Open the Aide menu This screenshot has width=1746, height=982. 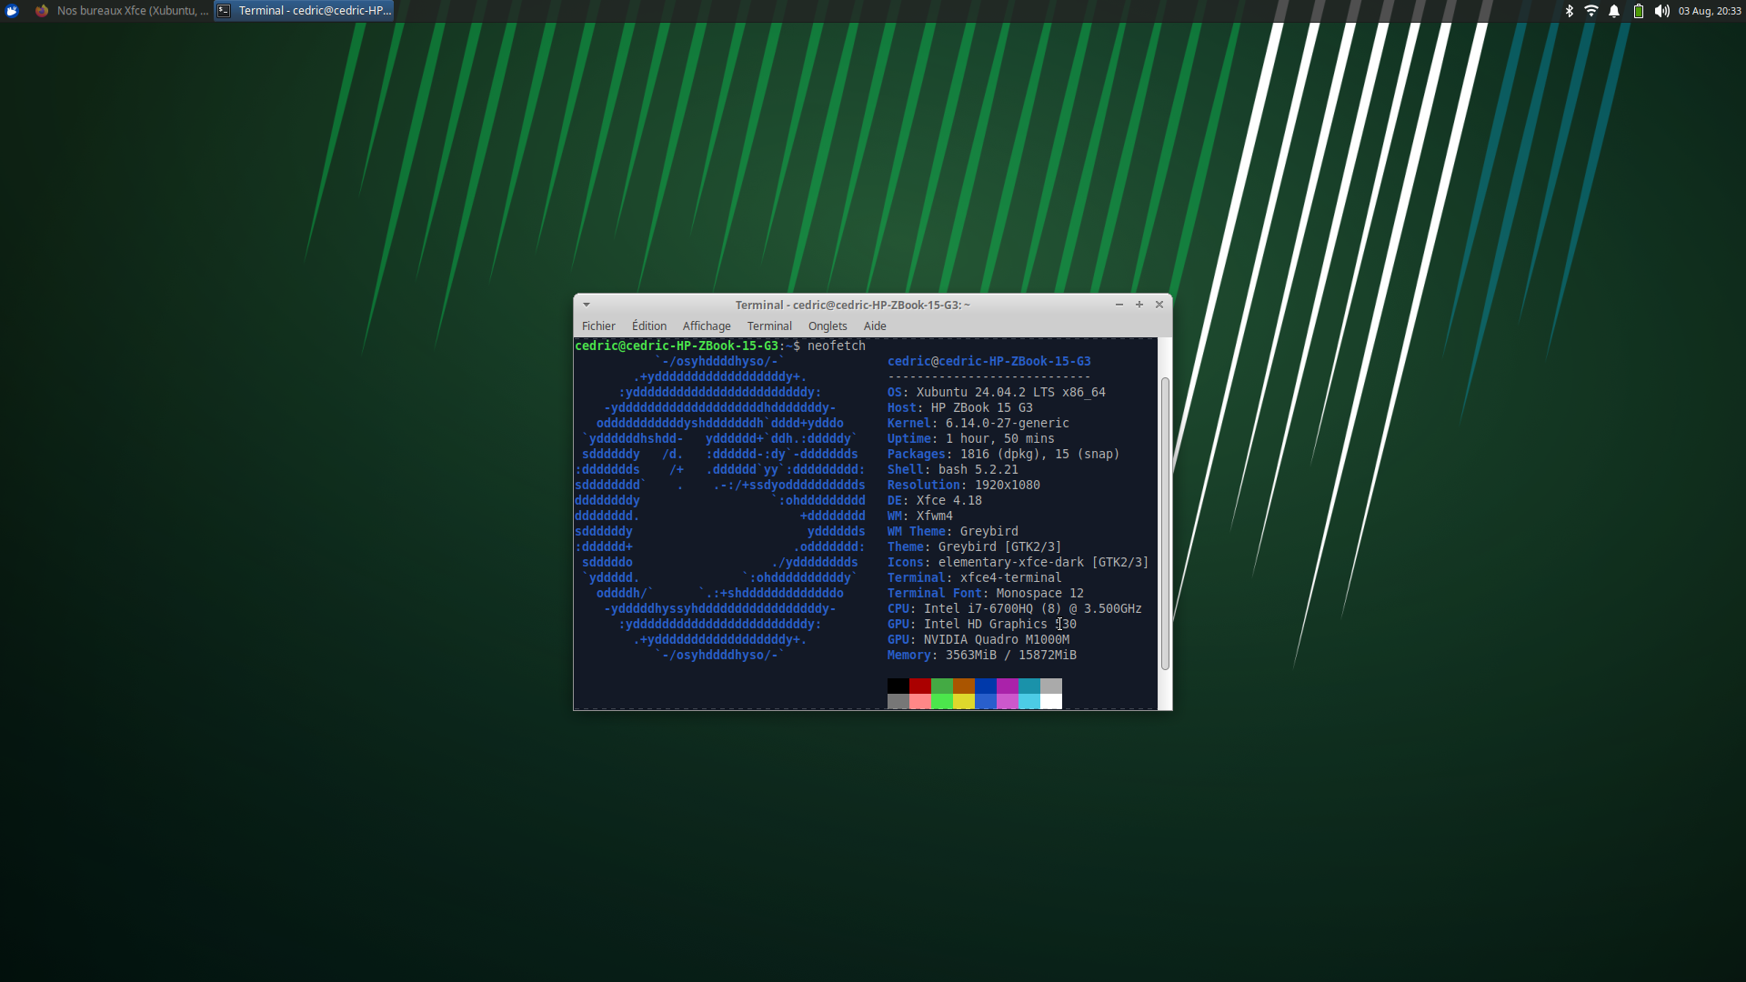(875, 326)
